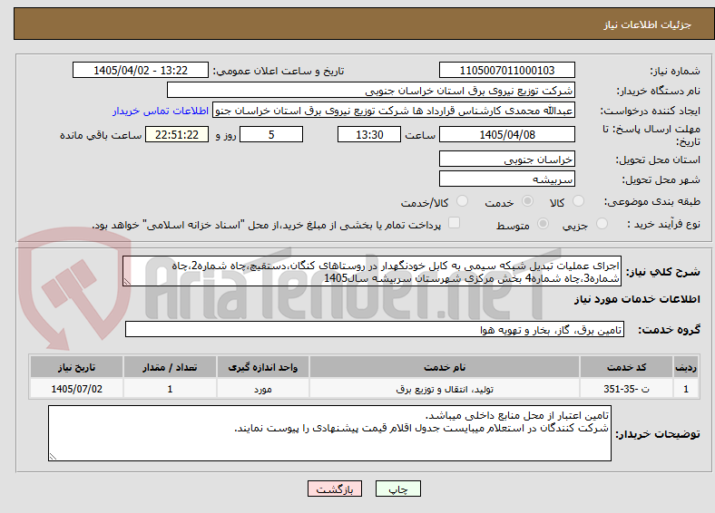The width and height of the screenshot is (715, 513).
Task: Click the announcement date field 1405/04/02 - 13:22
Action: (141, 70)
